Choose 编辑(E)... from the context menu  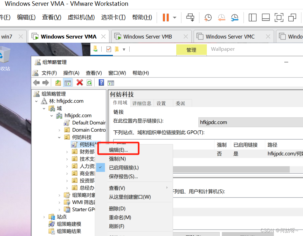pos(118,150)
